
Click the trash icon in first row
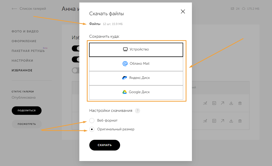click(240, 103)
